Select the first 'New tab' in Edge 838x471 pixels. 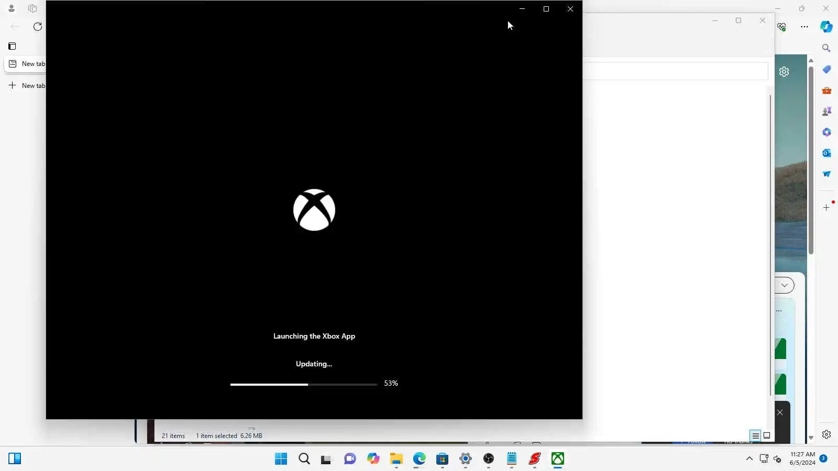26,63
